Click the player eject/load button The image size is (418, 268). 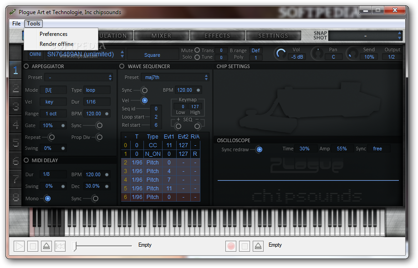[x=46, y=246]
